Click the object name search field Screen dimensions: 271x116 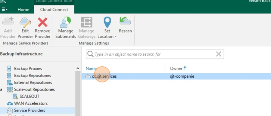155,54
